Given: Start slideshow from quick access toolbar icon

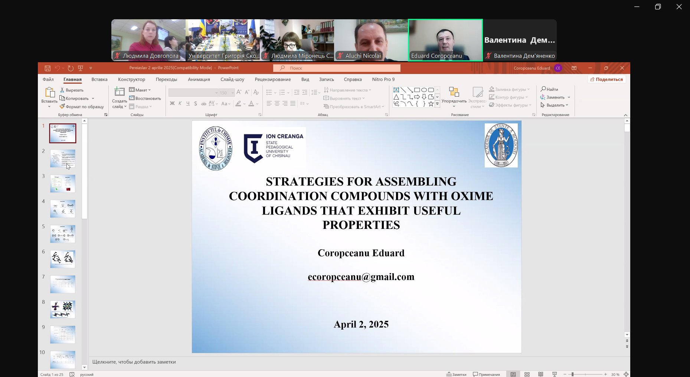Looking at the screenshot, I should click(81, 68).
